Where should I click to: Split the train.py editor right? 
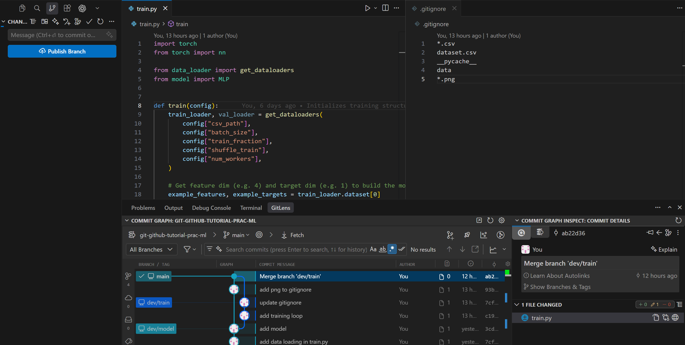point(385,8)
